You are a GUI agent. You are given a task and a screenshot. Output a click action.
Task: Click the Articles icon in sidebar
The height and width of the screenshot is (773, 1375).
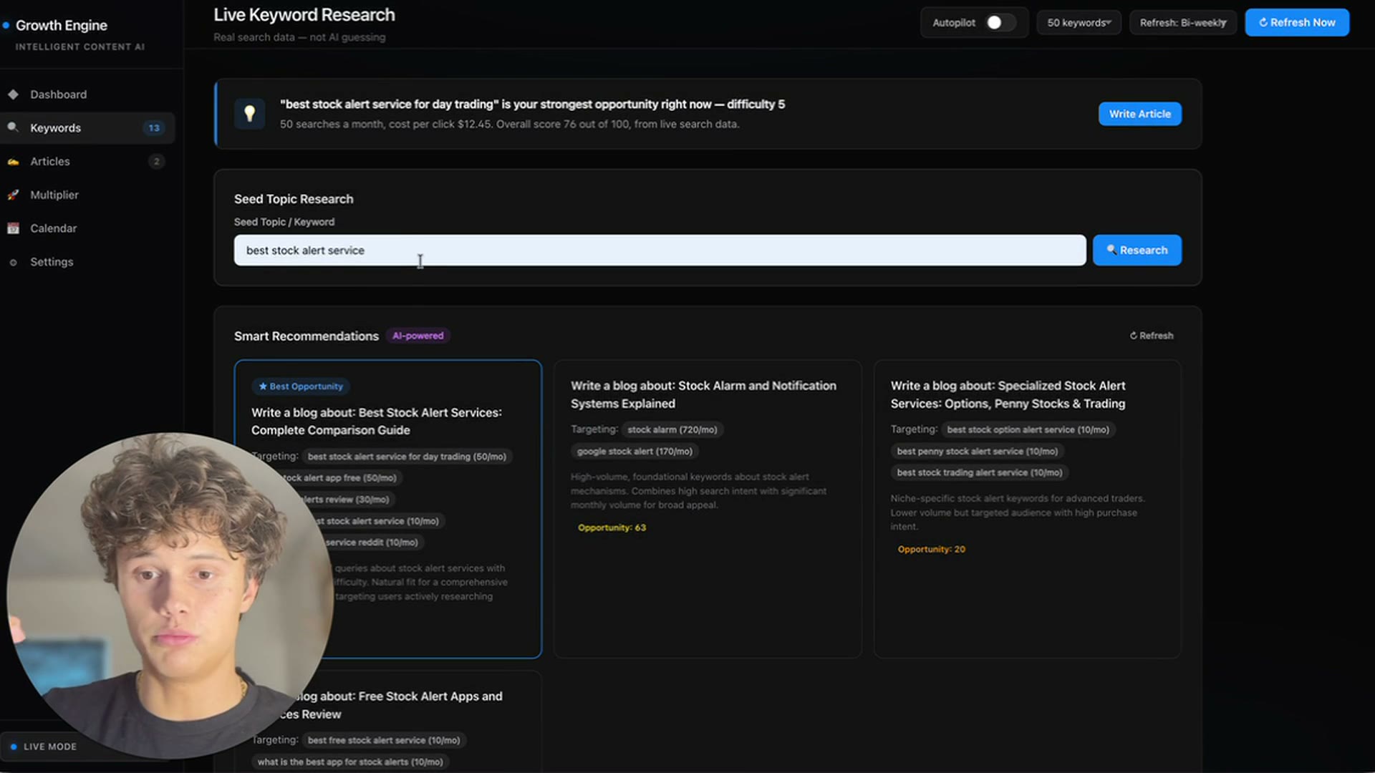coord(13,162)
